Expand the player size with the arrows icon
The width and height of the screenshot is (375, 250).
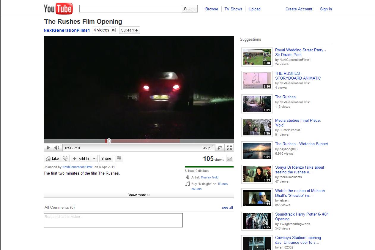coord(220,148)
